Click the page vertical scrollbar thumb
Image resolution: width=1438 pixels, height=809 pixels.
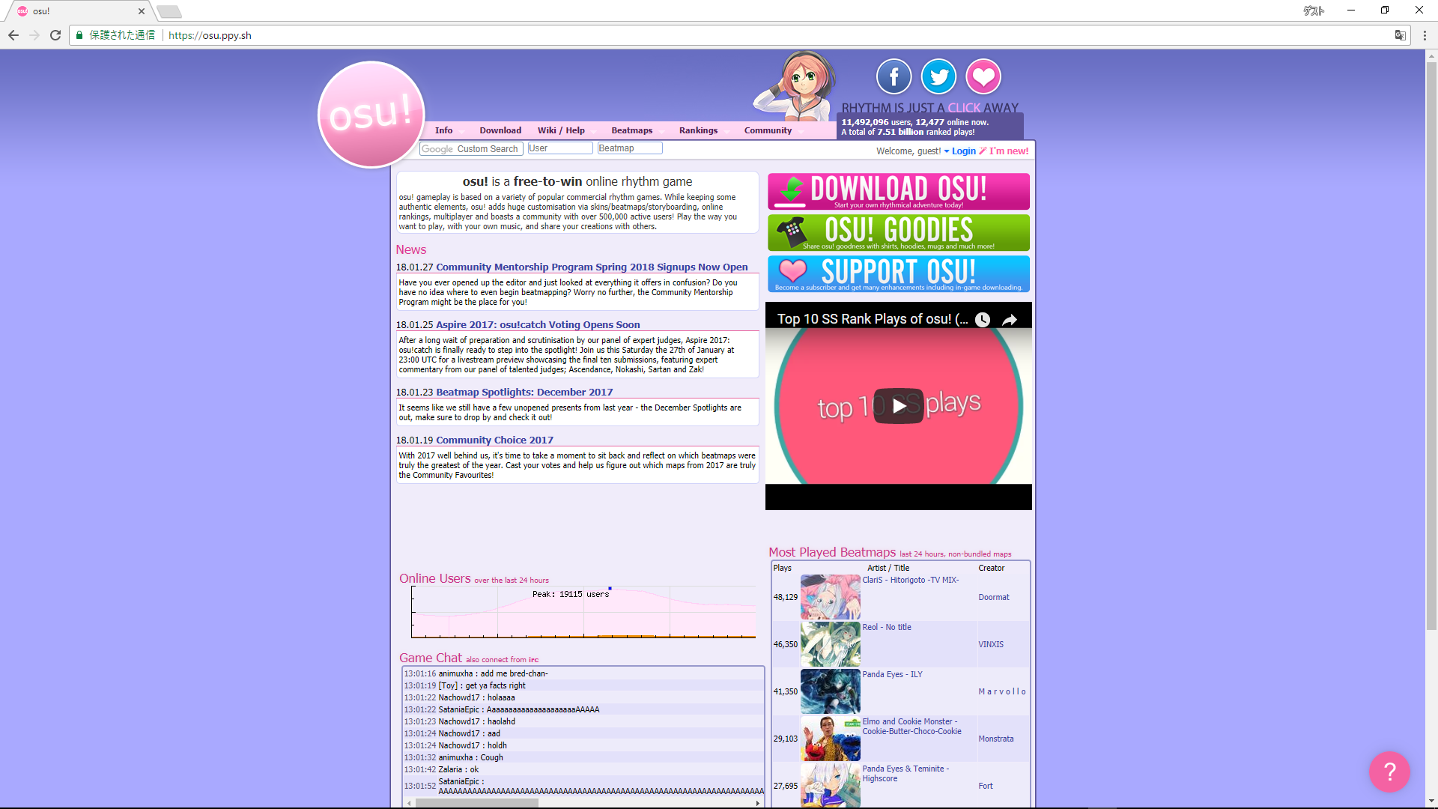click(x=1431, y=345)
